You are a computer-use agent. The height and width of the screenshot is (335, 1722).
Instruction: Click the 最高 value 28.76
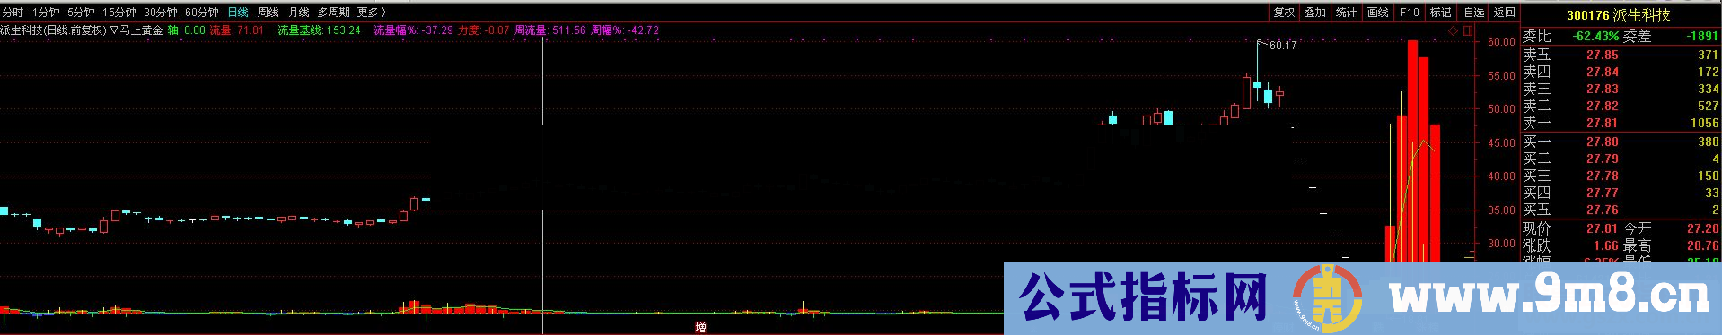[x=1702, y=245]
